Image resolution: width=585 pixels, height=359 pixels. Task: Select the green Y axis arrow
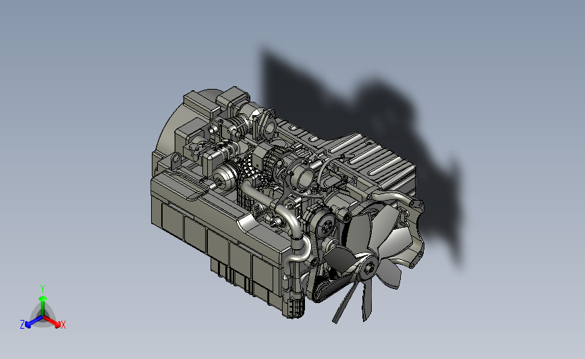43,306
